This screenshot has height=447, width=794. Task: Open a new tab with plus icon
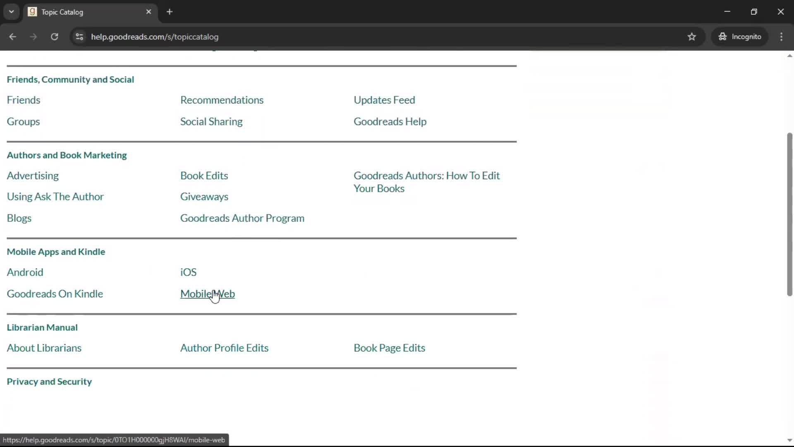170,12
